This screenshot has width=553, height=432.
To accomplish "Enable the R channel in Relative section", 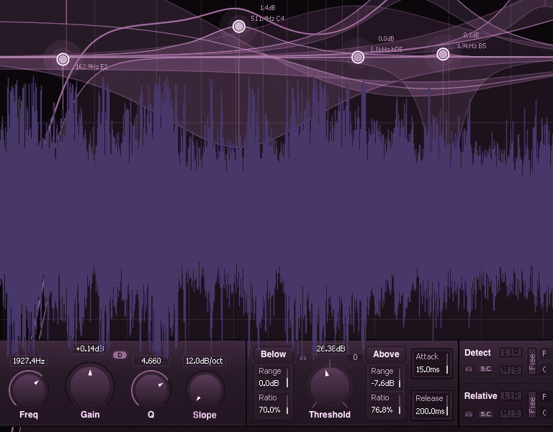I will pyautogui.click(x=516, y=396).
